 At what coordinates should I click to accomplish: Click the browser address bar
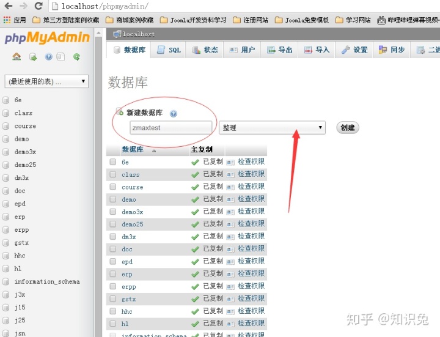(244, 6)
